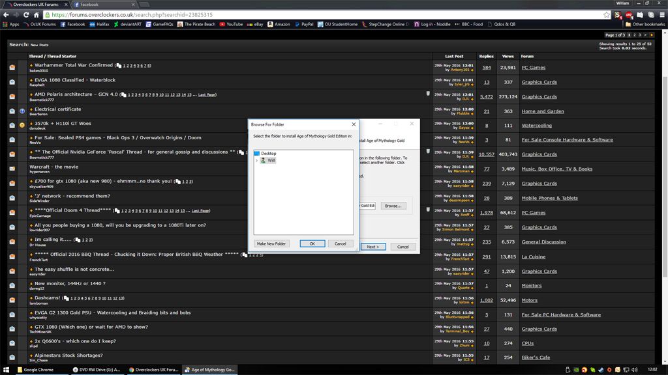This screenshot has width=668, height=375.
Task: Open the PayPal bookmark
Action: [304, 24]
